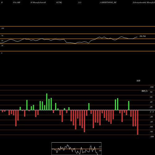Click MR axis label 80
Image resolution: width=155 pixels, height=155 pixels.
click(x=151, y=92)
